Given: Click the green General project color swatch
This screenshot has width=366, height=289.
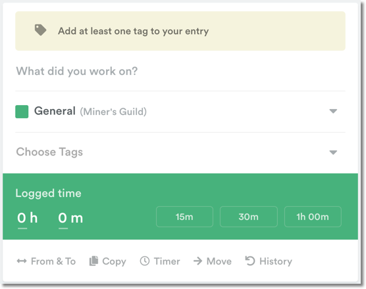Looking at the screenshot, I should tap(22, 112).
